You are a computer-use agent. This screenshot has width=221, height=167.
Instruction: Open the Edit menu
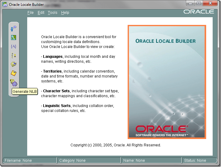[x=41, y=13]
